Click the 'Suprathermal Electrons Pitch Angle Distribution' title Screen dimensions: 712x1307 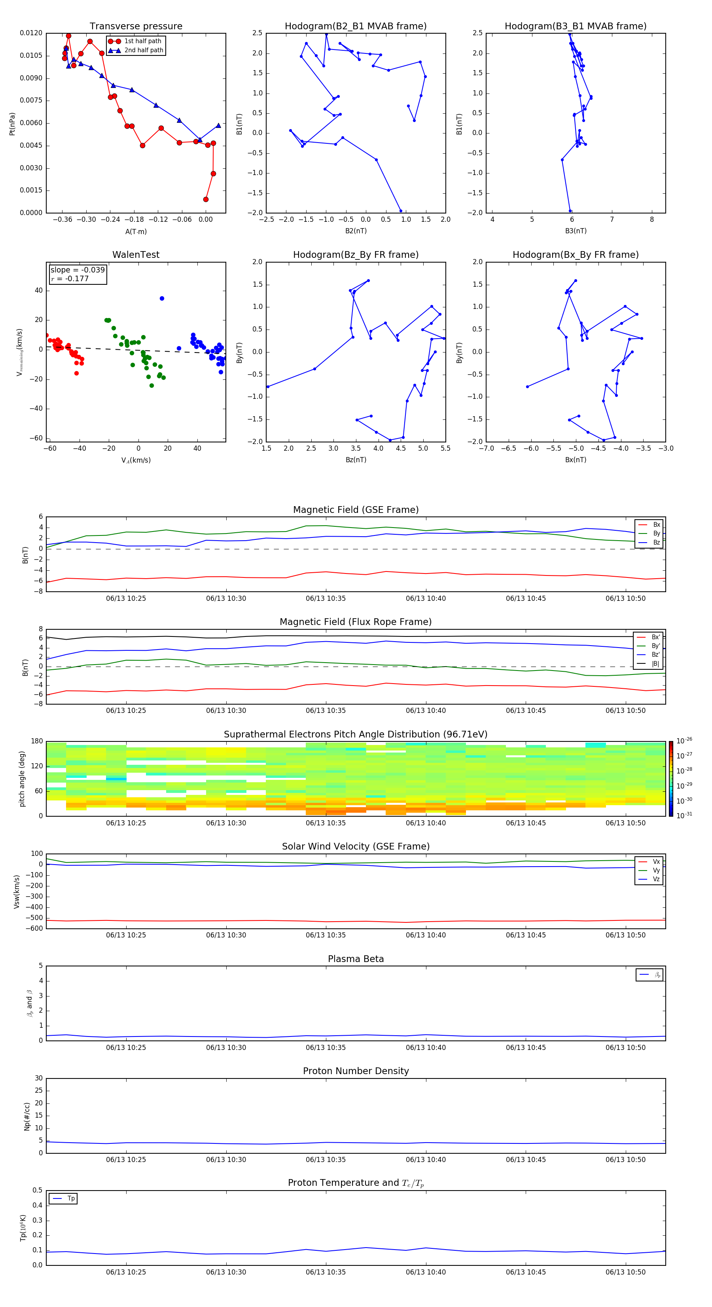(x=356, y=735)
